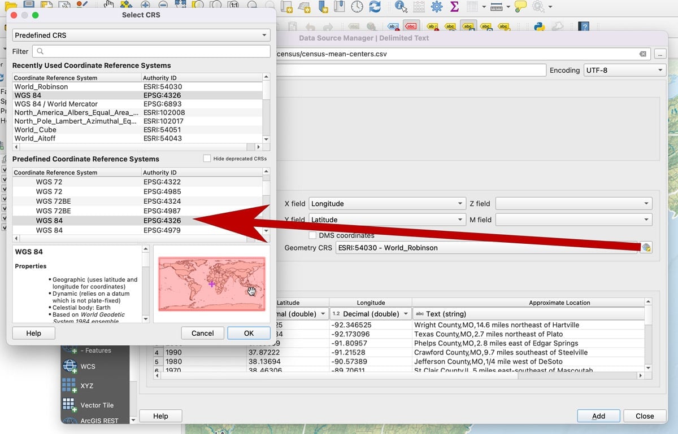Enable the DMS coordinates checkbox
This screenshot has width=678, height=434.
click(312, 235)
